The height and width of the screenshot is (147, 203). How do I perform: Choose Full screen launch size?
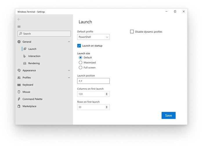(x=81, y=68)
